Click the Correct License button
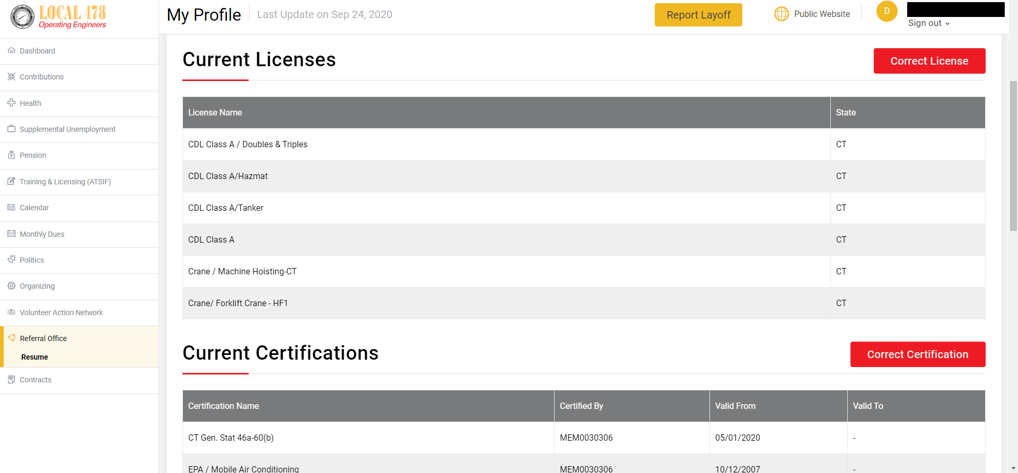This screenshot has height=473, width=1018. click(929, 61)
